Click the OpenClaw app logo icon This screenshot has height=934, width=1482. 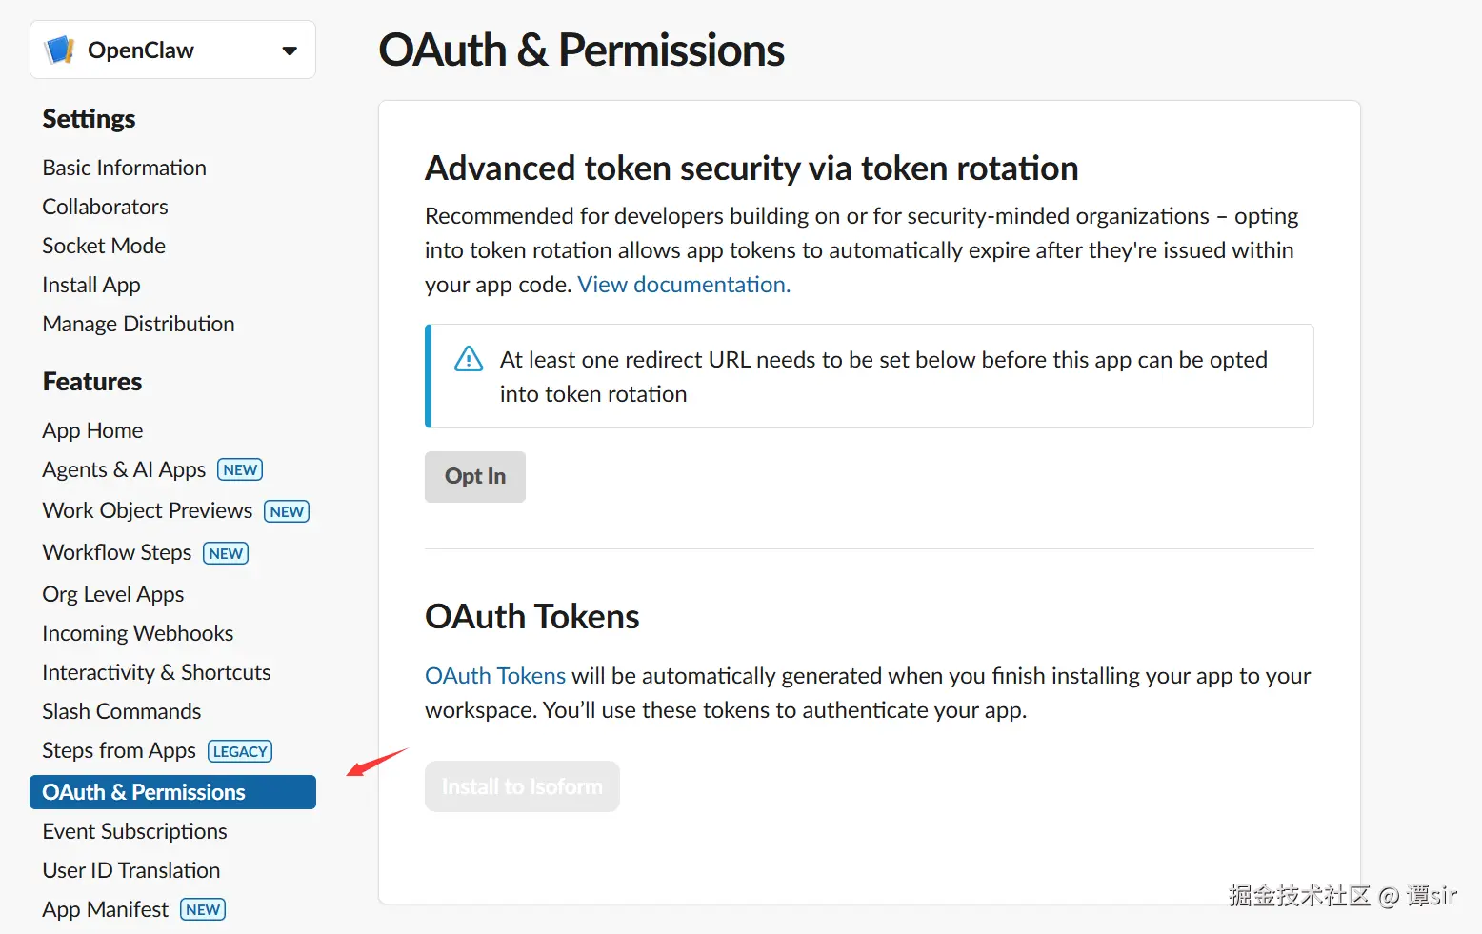coord(60,50)
